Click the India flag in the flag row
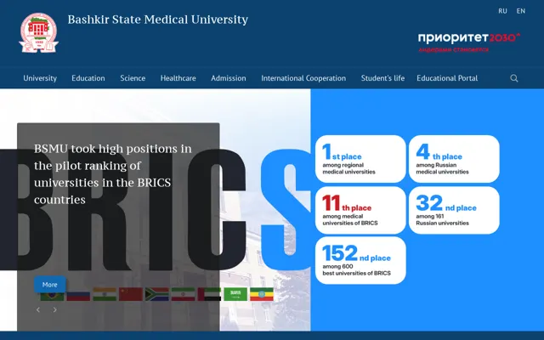 [105, 294]
